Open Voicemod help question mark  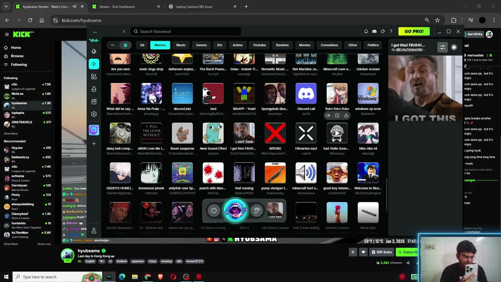click(391, 31)
